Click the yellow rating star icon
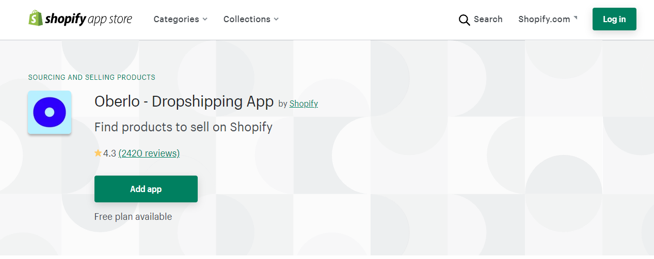The width and height of the screenshot is (654, 259). (98, 153)
